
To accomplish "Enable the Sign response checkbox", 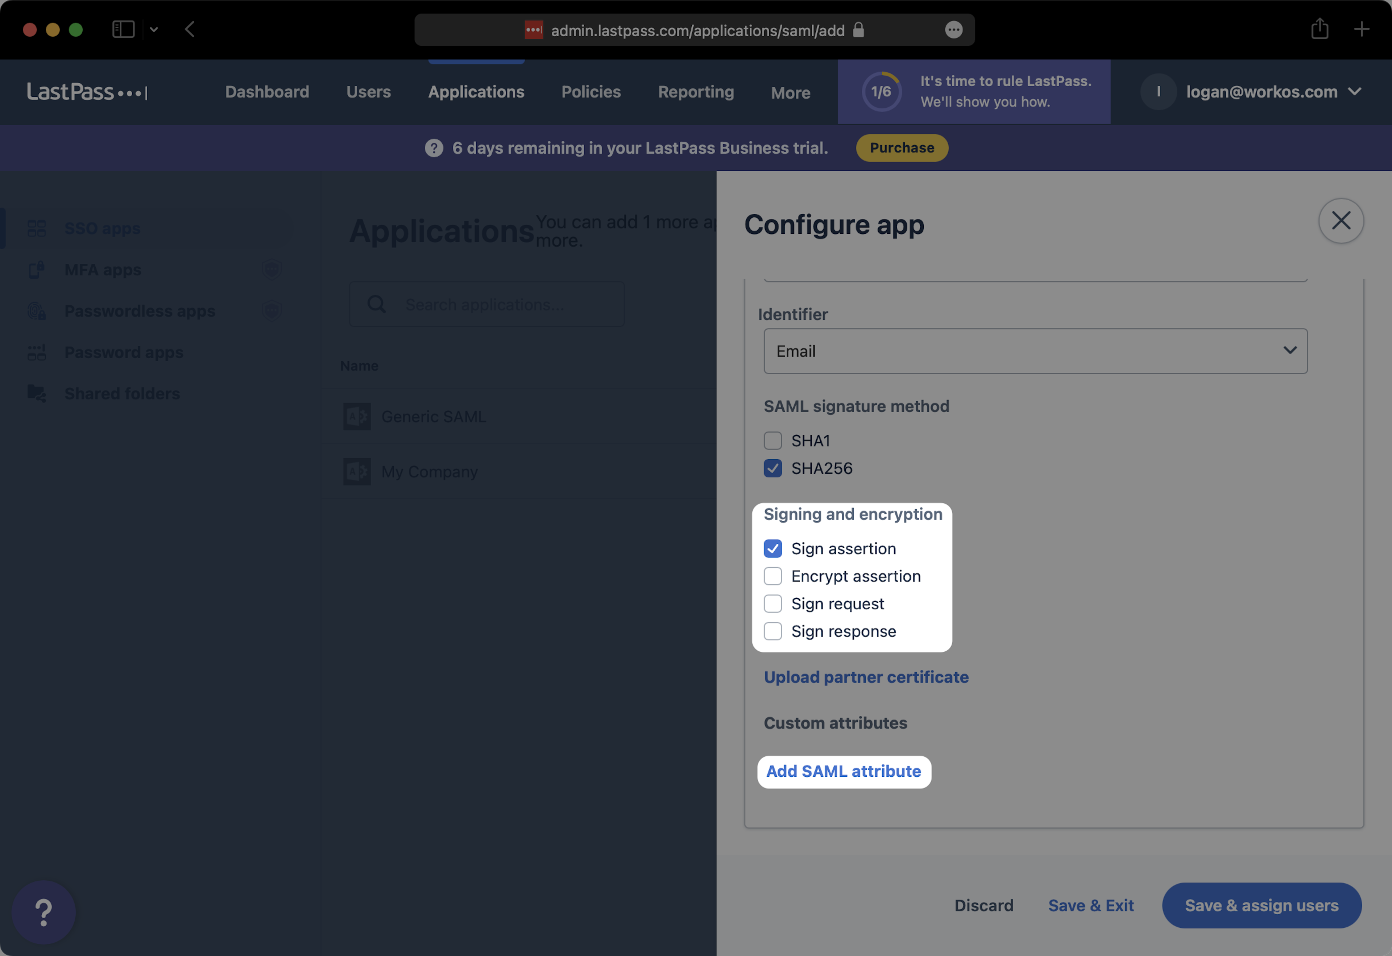I will (x=772, y=631).
